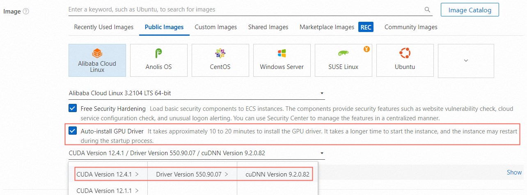Click the Image Catalog button
The height and width of the screenshot is (195, 527).
tap(470, 10)
